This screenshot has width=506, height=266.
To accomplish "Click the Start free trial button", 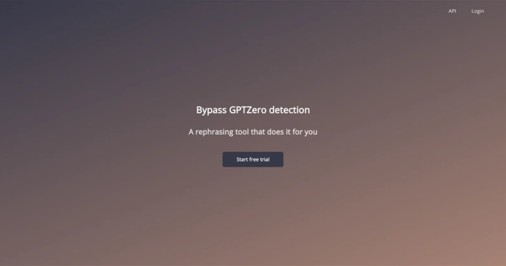I will click(253, 159).
